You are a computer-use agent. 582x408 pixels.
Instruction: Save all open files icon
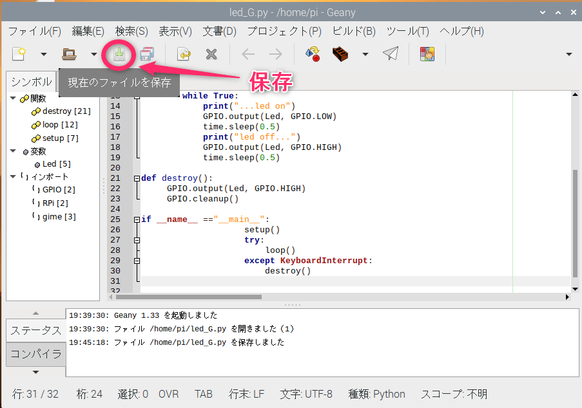tap(148, 54)
